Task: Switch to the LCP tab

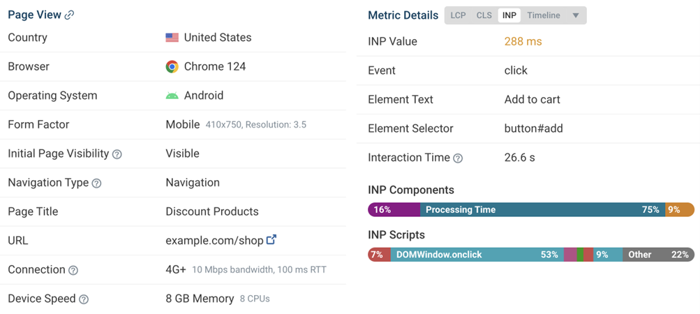Action: click(x=458, y=15)
